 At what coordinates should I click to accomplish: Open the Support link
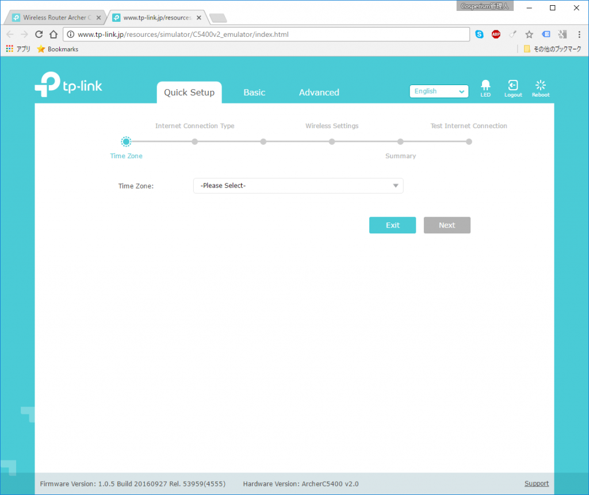point(537,484)
